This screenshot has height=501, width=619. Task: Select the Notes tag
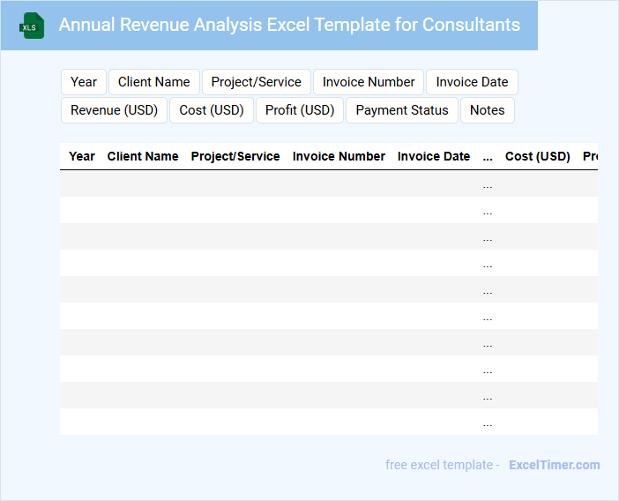487,110
